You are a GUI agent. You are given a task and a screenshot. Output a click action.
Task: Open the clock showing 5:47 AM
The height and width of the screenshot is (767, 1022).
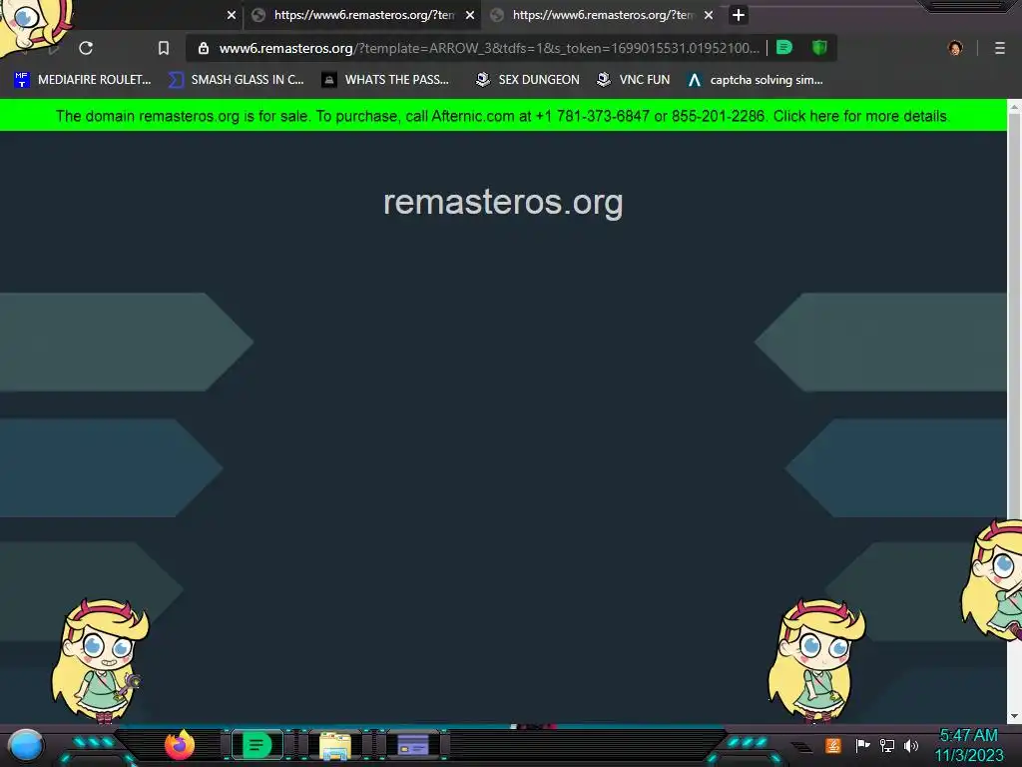tap(968, 745)
